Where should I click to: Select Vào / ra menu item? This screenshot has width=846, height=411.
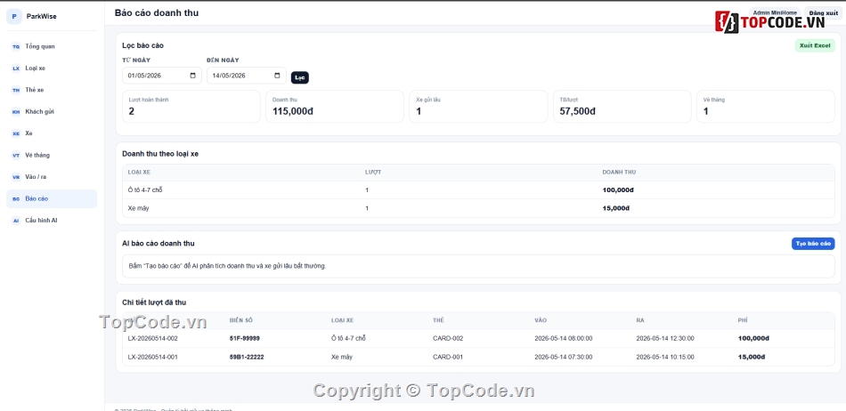pos(52,177)
